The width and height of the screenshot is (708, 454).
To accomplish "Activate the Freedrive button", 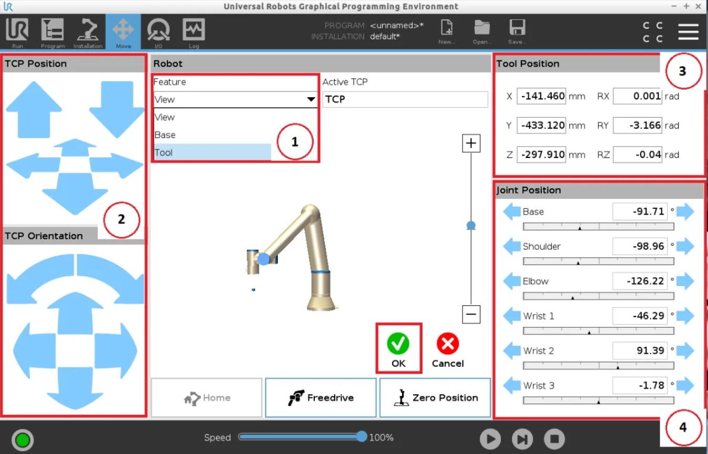I will (x=321, y=398).
